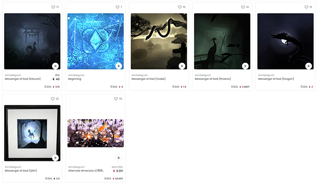Viewport: 318px width, 185px height.
Task: Open the wisteria goldfish thumbnail
Action: [x=95, y=133]
